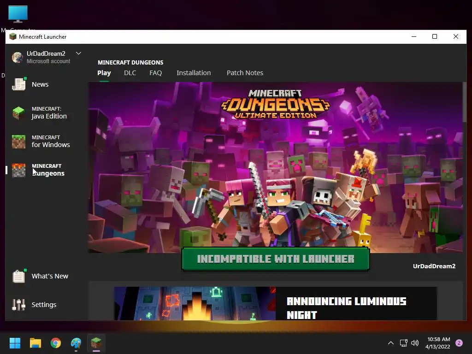Click the Microsoft account label
The width and height of the screenshot is (472, 354).
pos(48,61)
